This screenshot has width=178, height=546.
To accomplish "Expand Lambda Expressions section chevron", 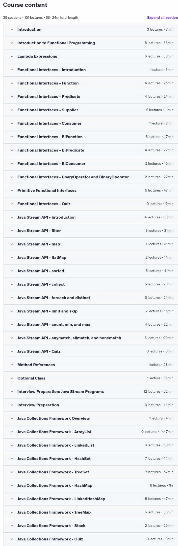I will tap(12, 56).
